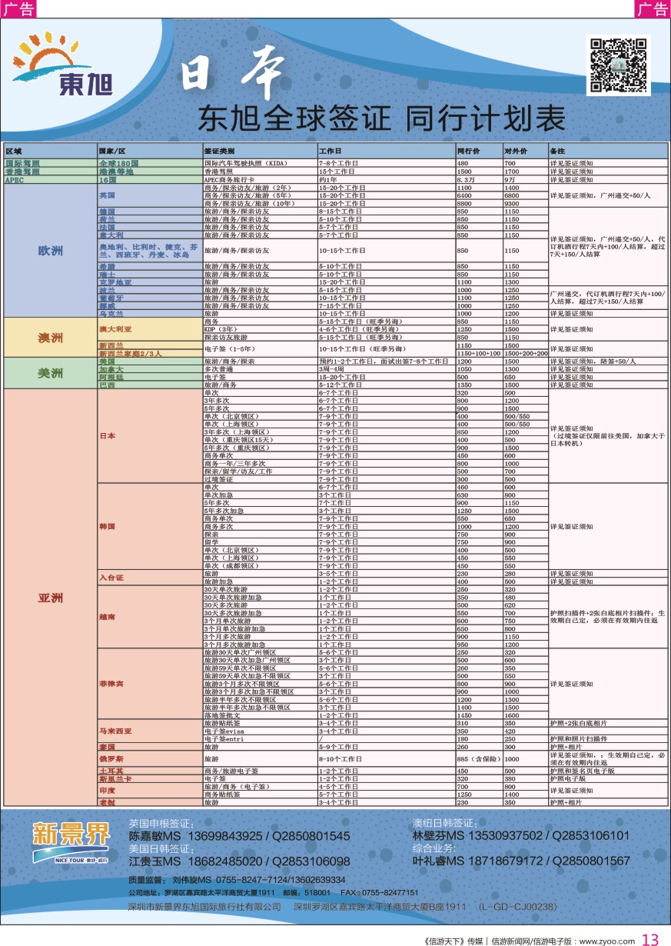The height and width of the screenshot is (946, 671).
Task: Click the 质量监督 刘伟旋MS line
Action: tap(237, 880)
